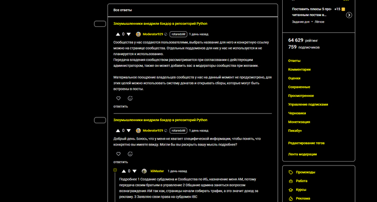Collapse the kliMaster comment thread

click(115, 170)
